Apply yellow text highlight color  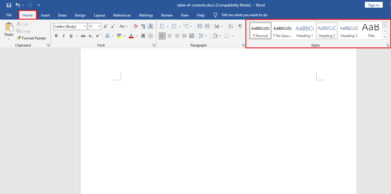click(x=119, y=36)
